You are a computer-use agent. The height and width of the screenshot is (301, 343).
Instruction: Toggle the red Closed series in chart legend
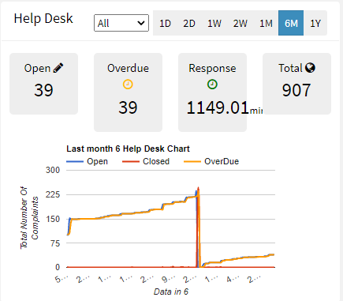click(146, 161)
